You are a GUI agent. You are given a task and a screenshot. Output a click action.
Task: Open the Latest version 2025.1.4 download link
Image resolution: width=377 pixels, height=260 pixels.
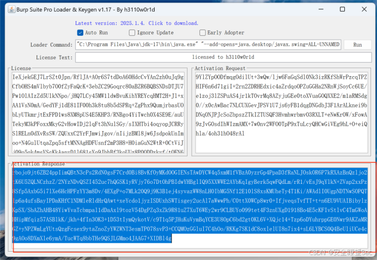pos(137,23)
